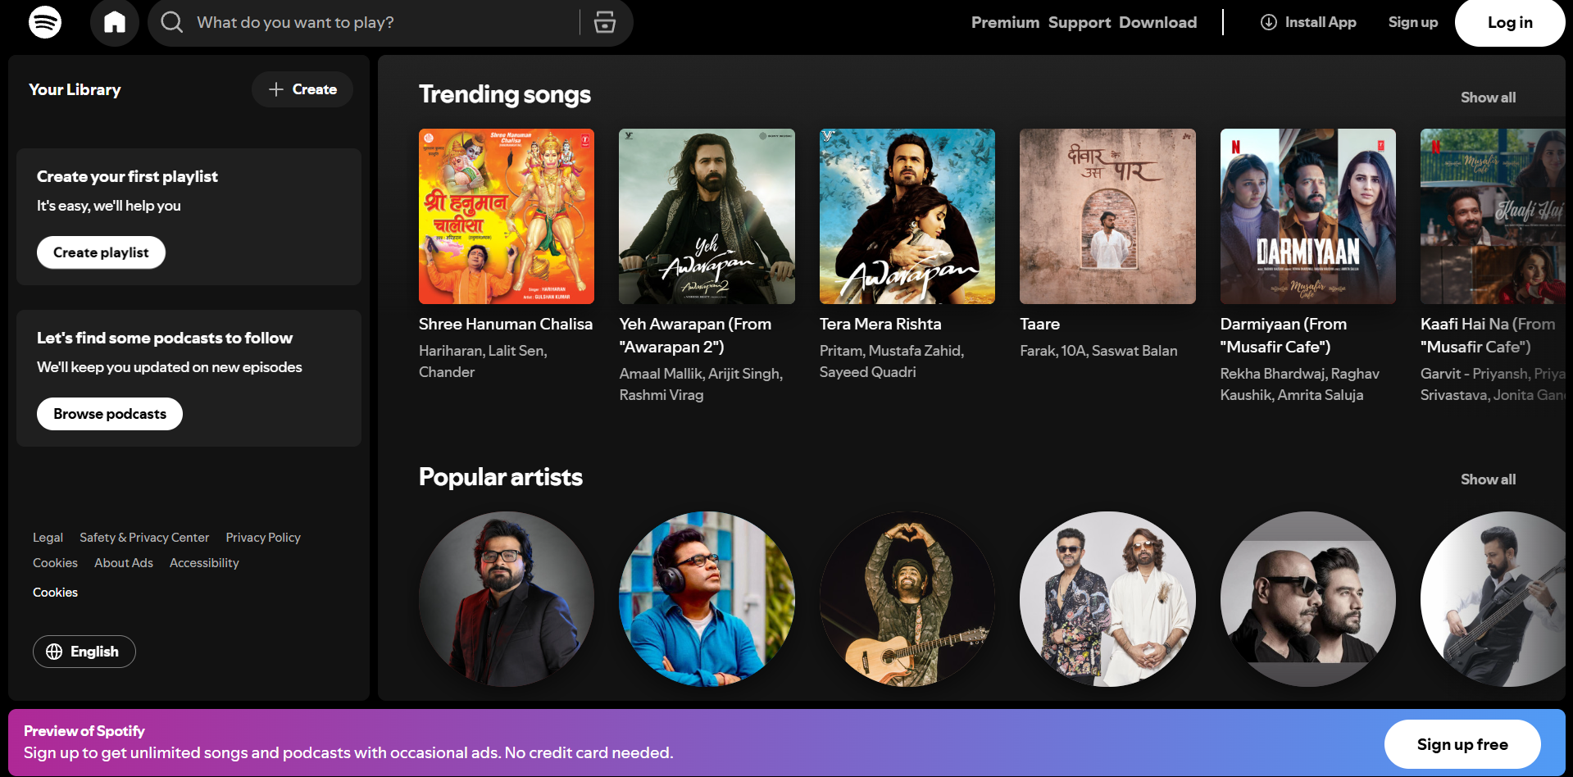The image size is (1573, 777).
Task: Open the Trending songs heading
Action: (x=505, y=94)
